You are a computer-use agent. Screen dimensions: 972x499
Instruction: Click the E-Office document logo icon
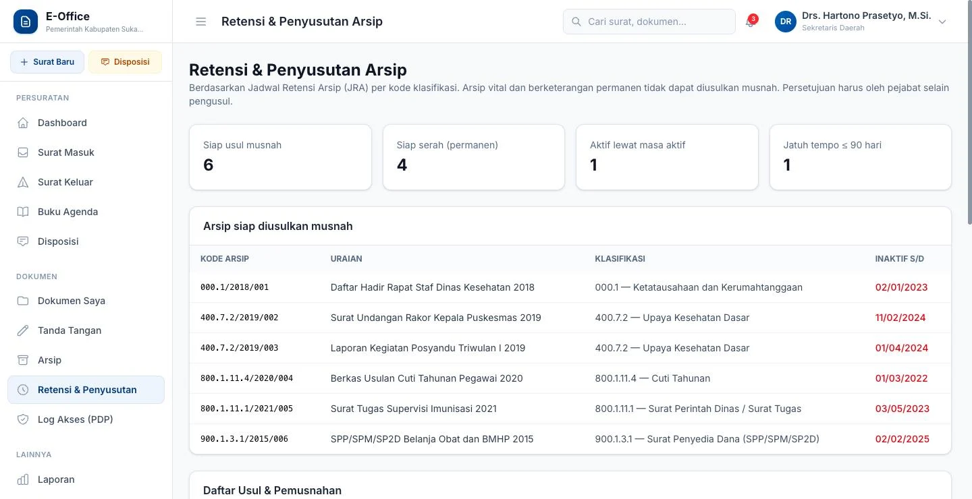[x=26, y=22]
